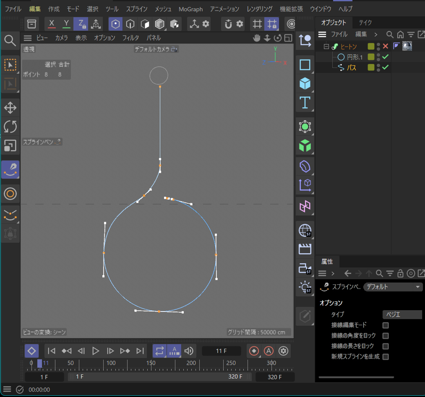The width and height of the screenshot is (425, 397).
Task: Enable 接線の角度をロック checkbox
Action: (386, 336)
